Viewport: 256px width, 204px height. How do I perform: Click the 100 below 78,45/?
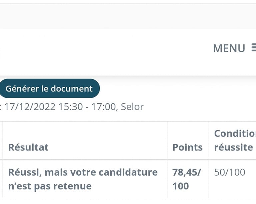pyautogui.click(x=180, y=186)
